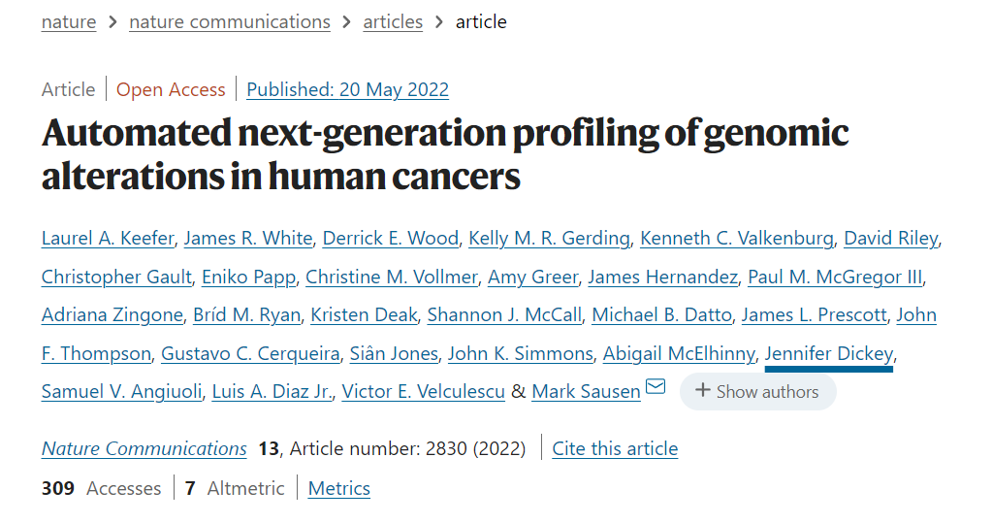Expand the Show authors button

758,391
